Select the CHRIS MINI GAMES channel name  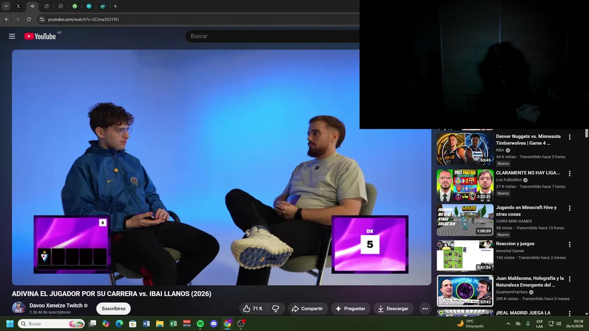point(514,221)
